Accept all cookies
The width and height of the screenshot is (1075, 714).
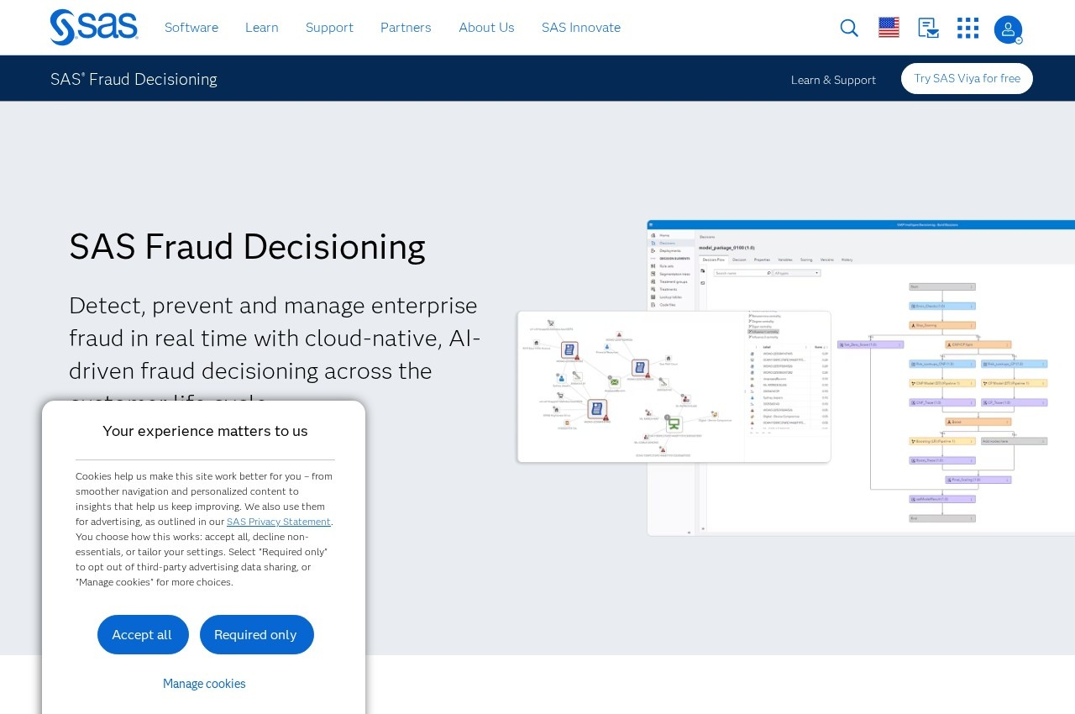pos(143,634)
